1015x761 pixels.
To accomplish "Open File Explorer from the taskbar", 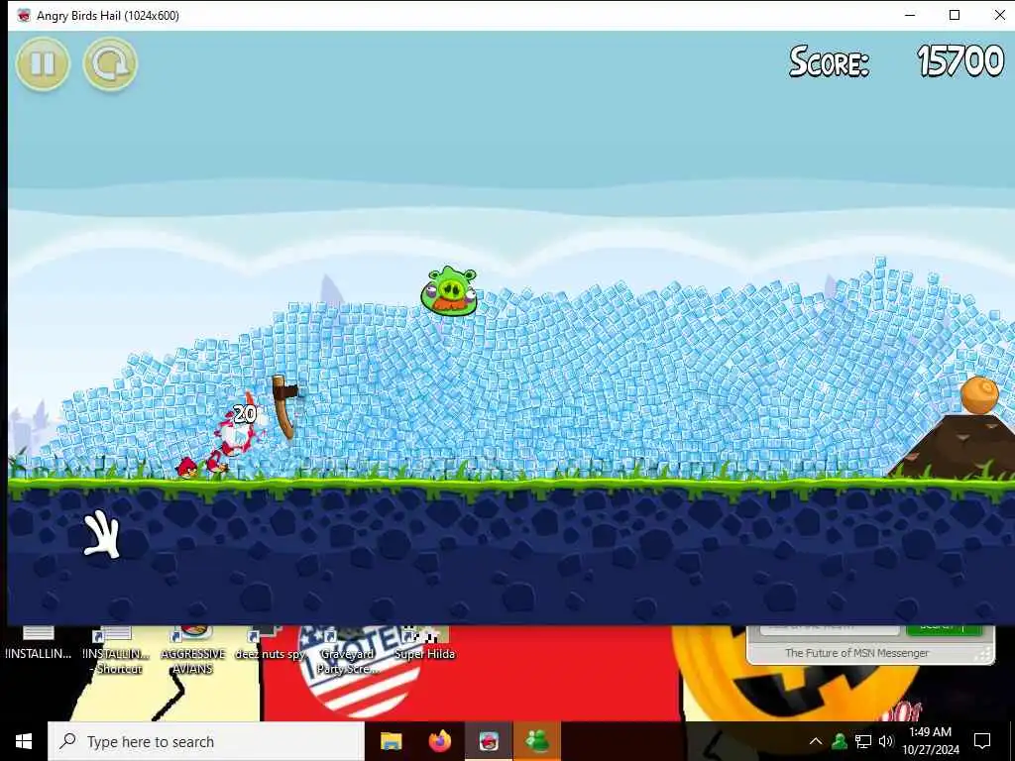I will [391, 741].
